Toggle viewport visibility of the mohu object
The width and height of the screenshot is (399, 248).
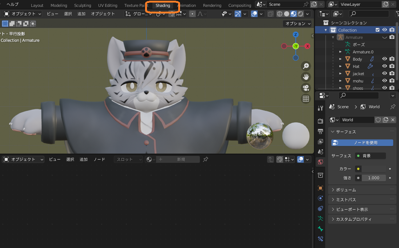coord(384,81)
